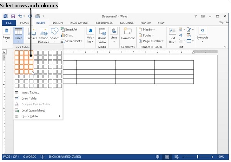Insert a Chart
The height and width of the screenshot is (162, 231).
tap(67, 35)
